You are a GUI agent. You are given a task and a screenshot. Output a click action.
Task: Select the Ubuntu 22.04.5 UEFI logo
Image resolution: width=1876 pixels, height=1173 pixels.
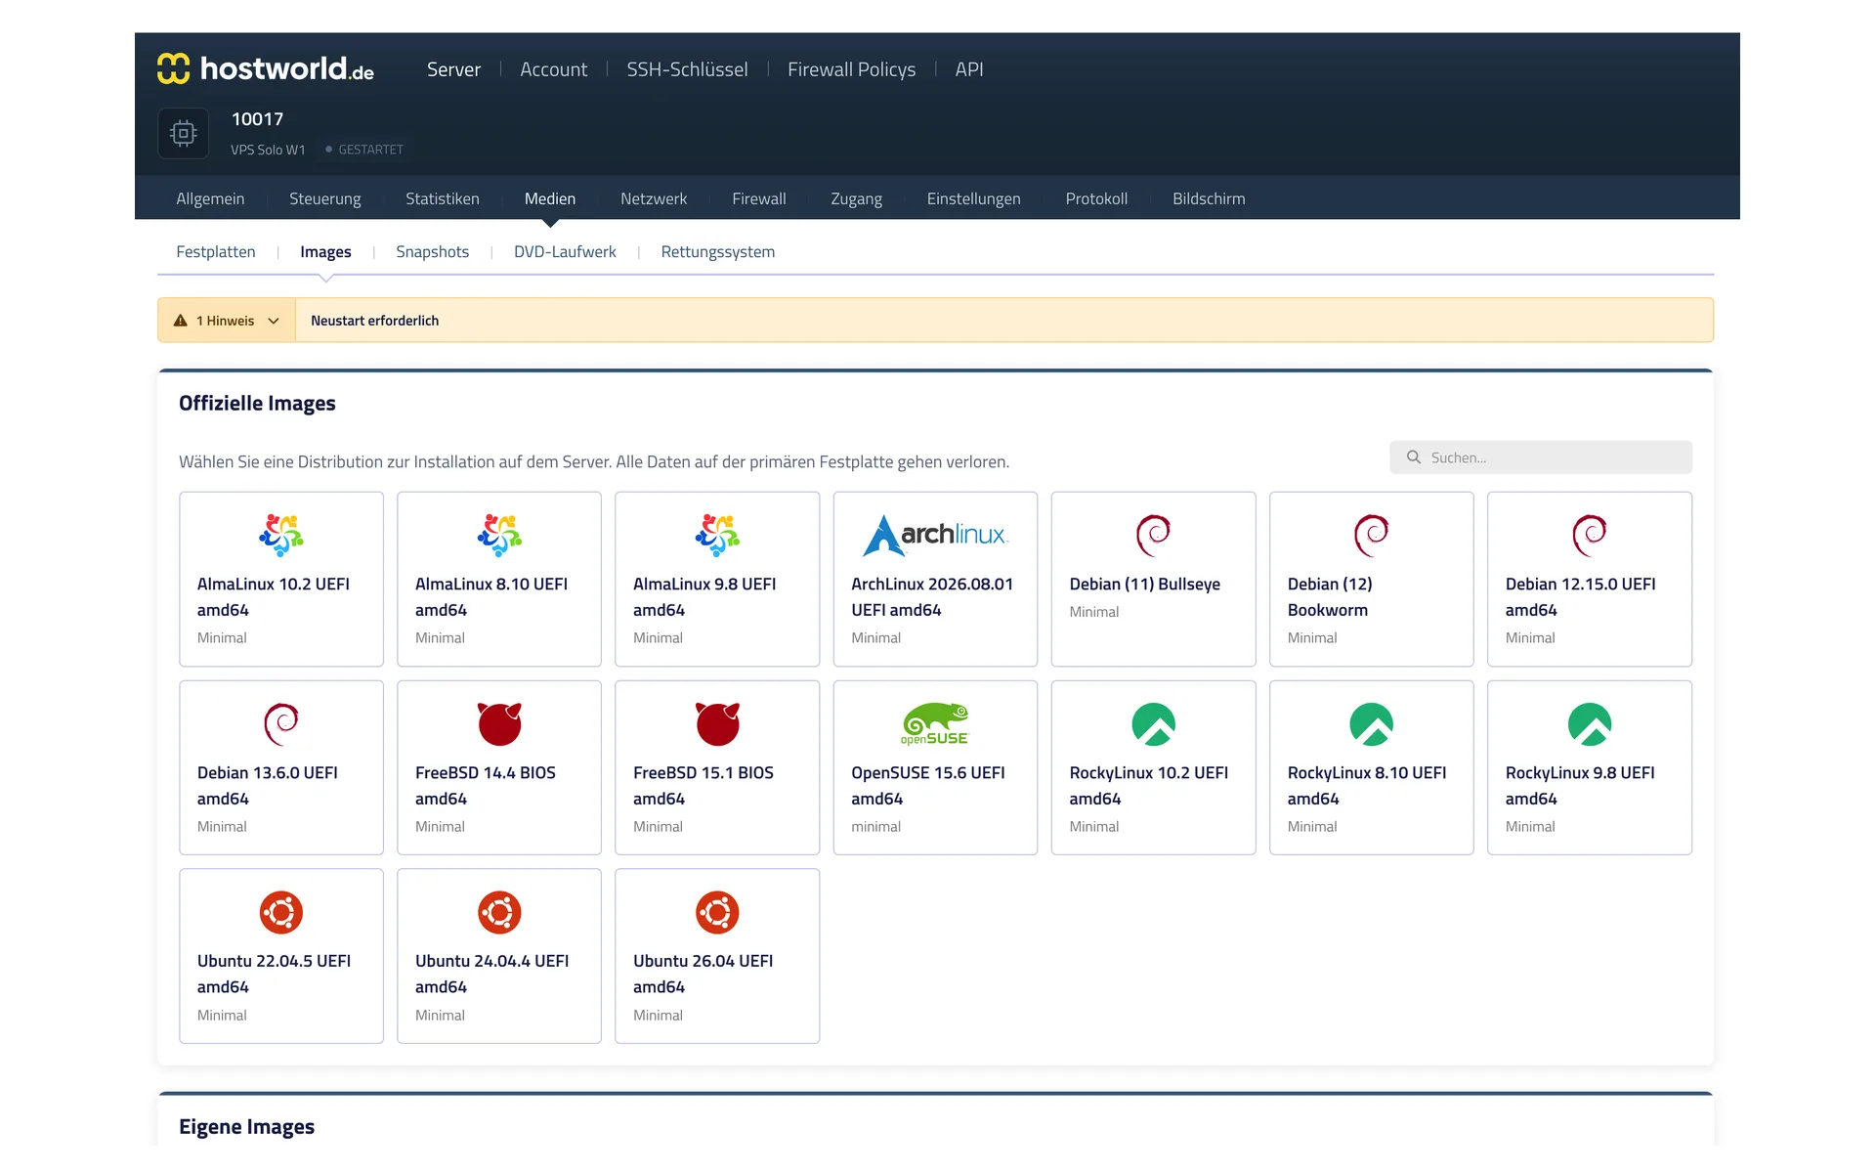281,912
